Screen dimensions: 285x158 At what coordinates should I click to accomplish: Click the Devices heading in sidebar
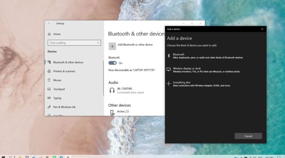(52, 52)
